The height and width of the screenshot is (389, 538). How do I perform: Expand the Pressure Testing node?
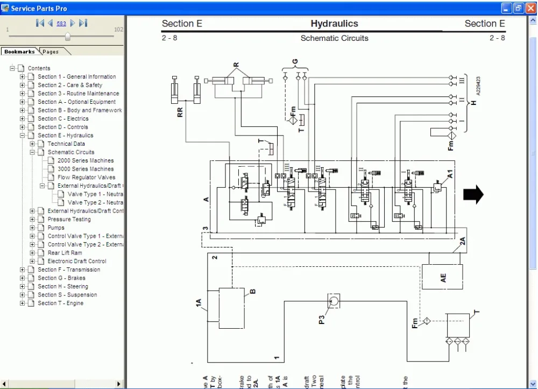tap(32, 219)
